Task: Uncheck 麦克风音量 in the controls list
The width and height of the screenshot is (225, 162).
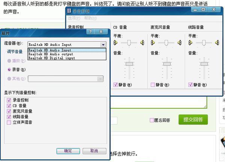Action: [x=9, y=111]
